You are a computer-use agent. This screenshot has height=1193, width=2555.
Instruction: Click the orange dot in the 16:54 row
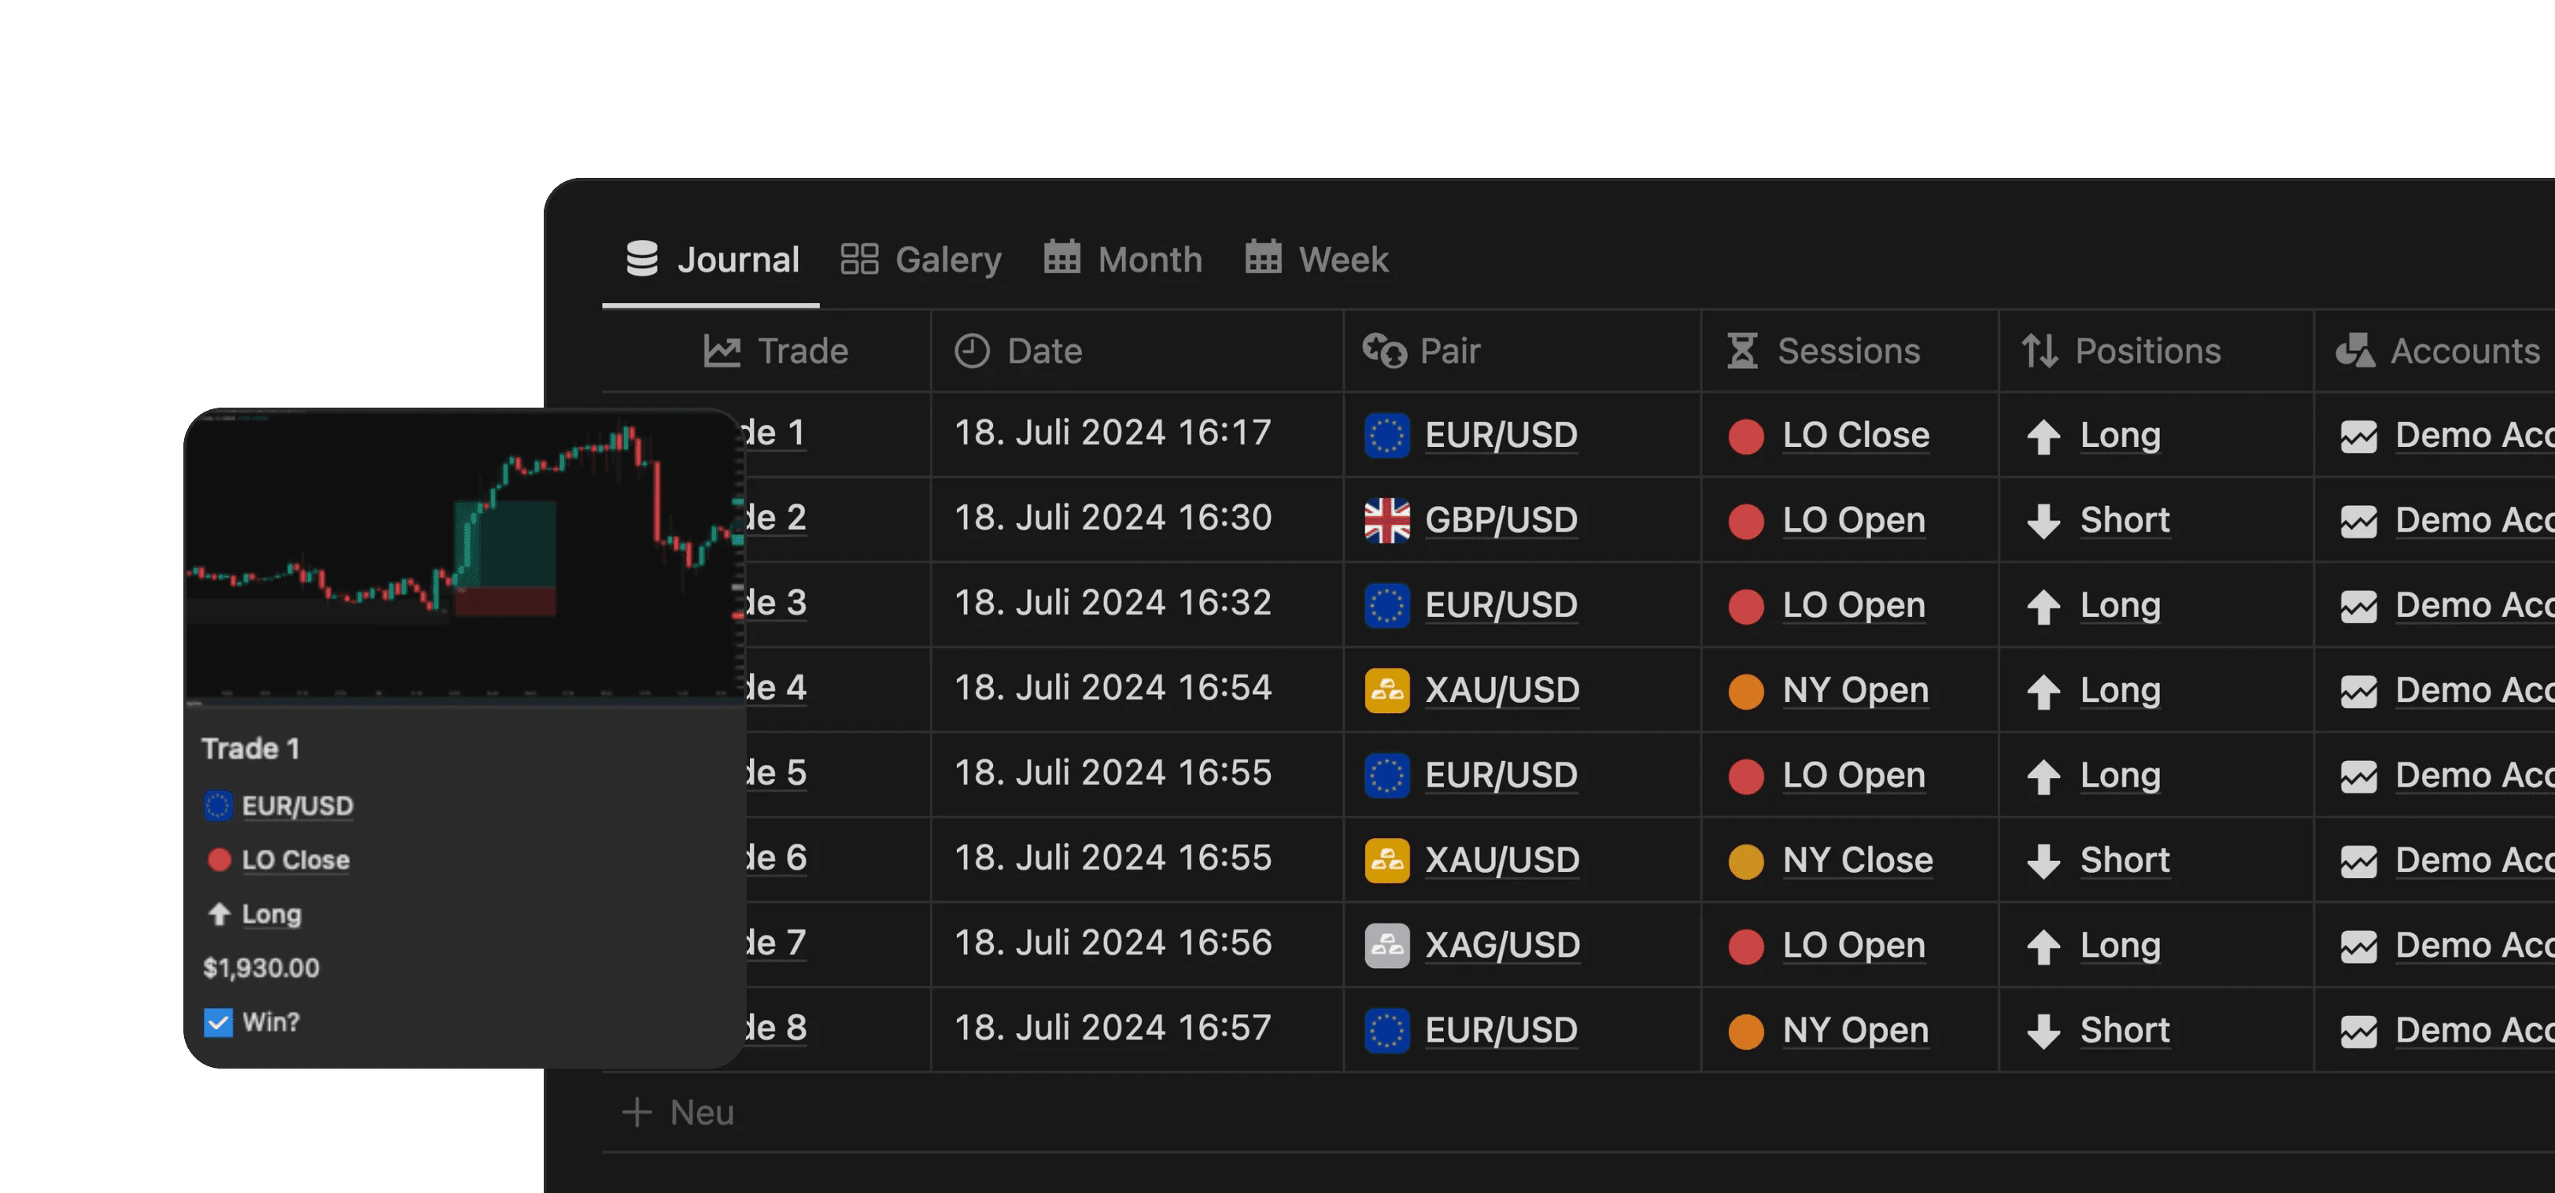(x=1745, y=691)
